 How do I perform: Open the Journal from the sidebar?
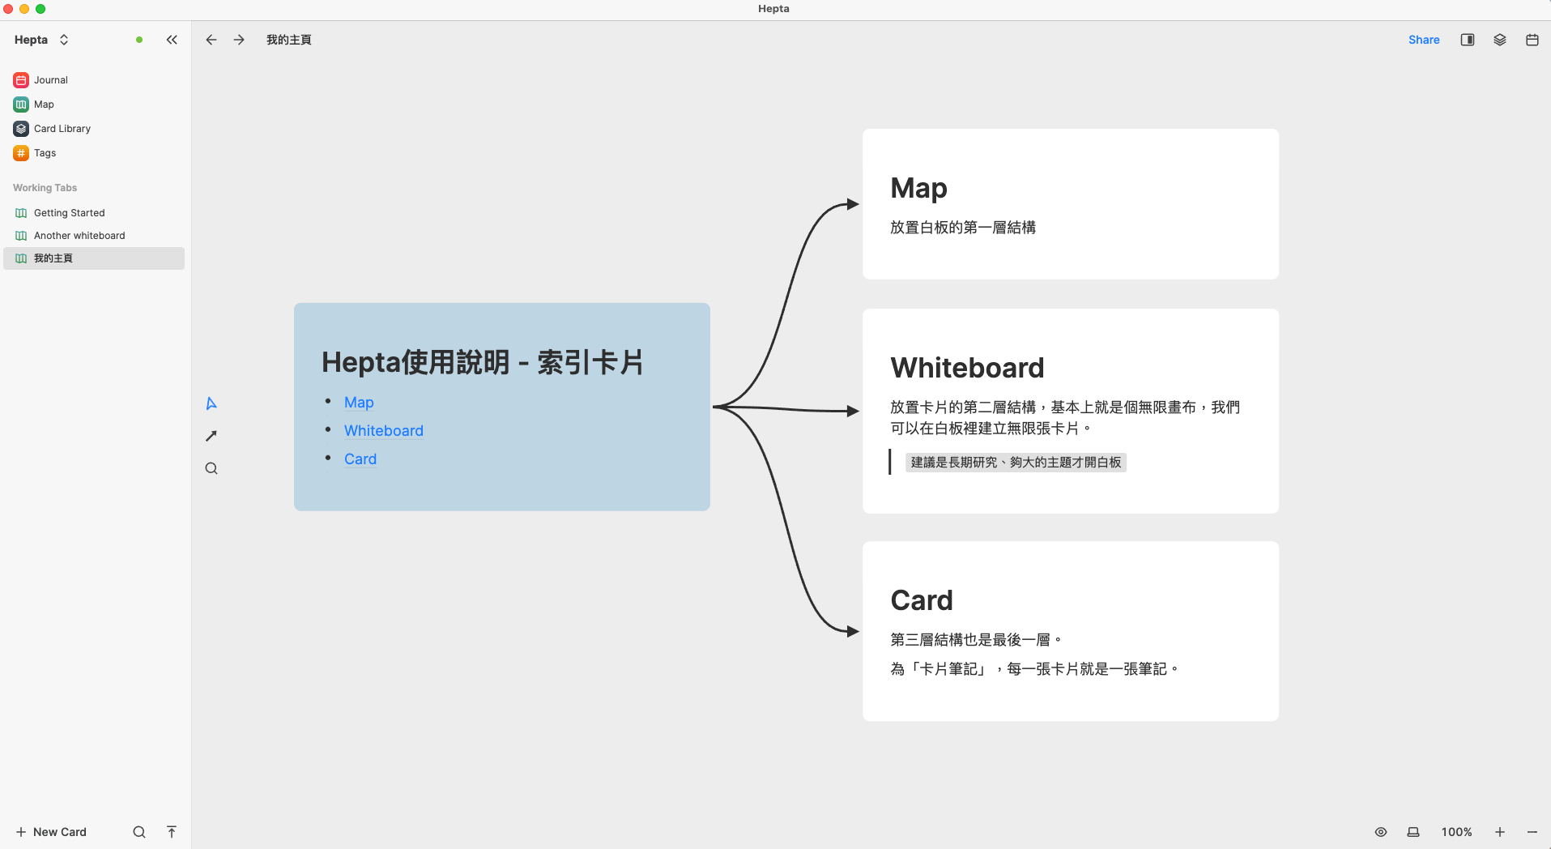50,79
